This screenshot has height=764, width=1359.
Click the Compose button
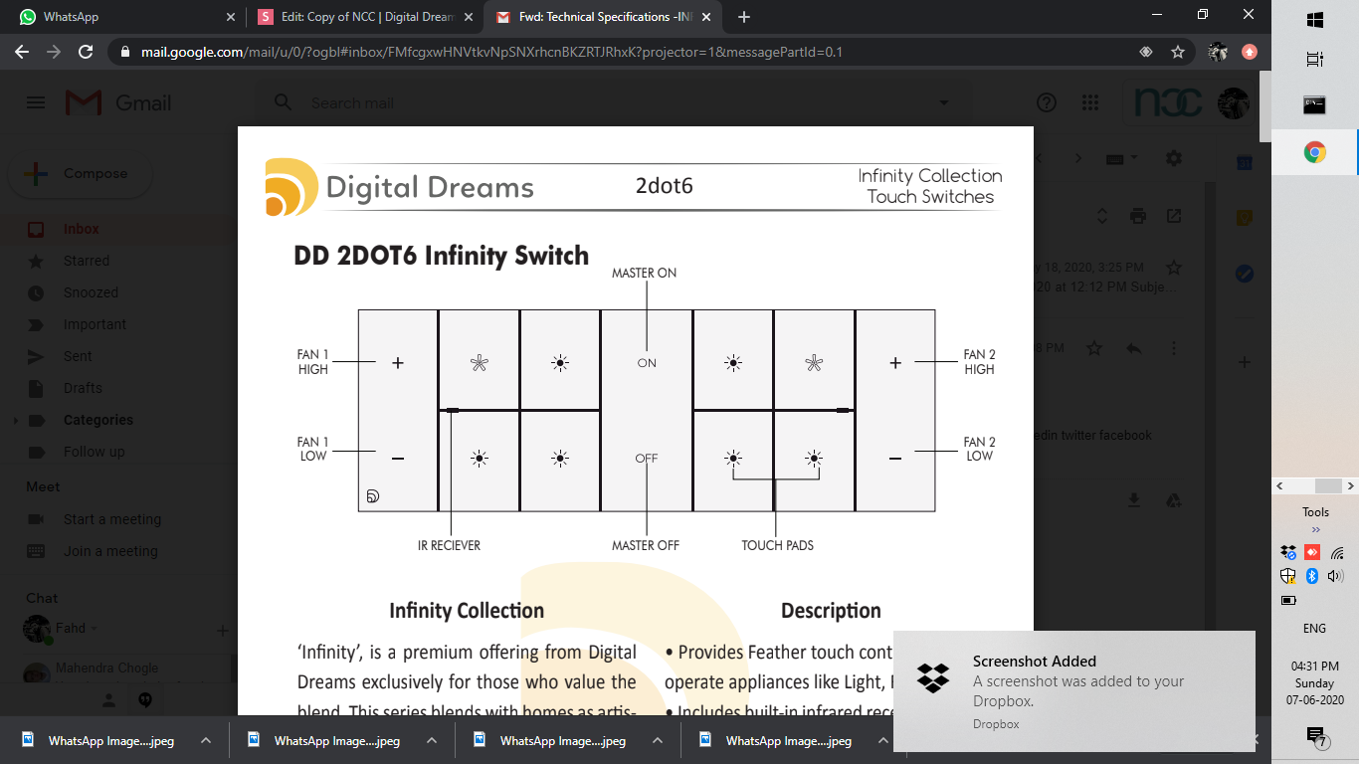click(x=80, y=173)
